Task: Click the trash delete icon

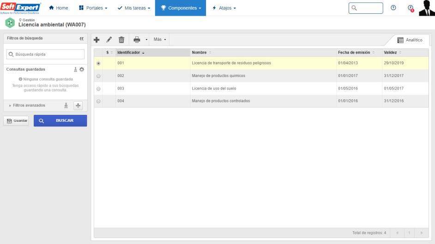Action: click(x=121, y=40)
